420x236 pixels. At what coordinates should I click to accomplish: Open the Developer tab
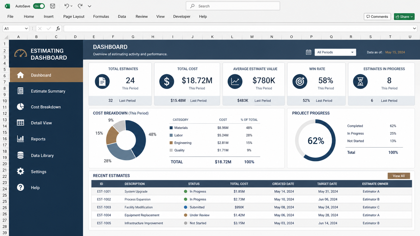pyautogui.click(x=182, y=17)
